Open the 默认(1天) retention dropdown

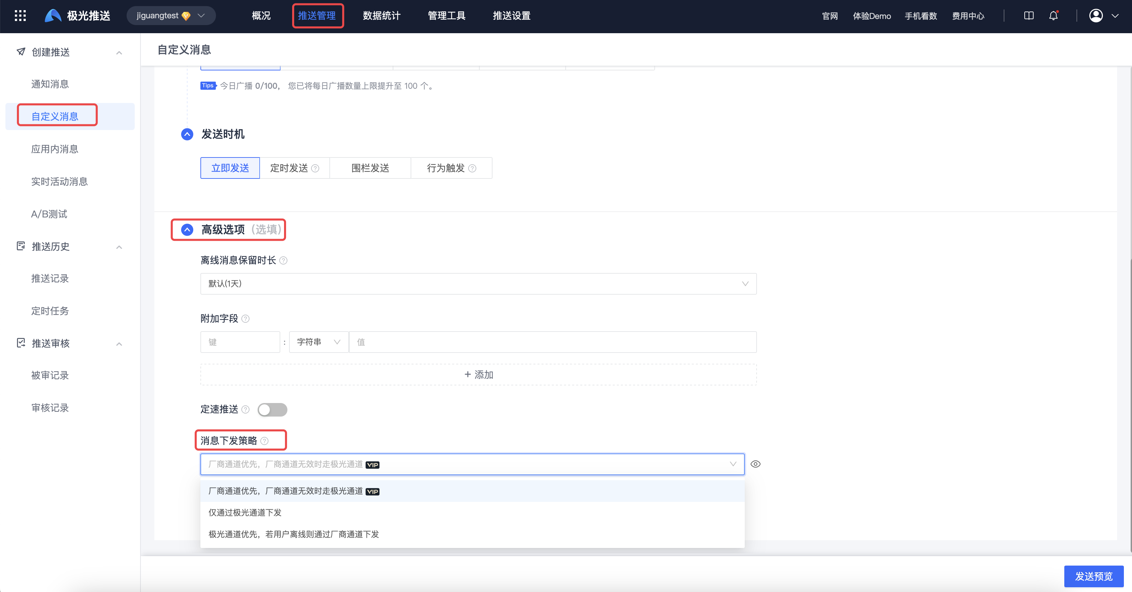click(478, 284)
